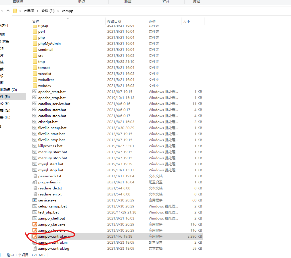Screen dimensions: 291x258
Task: Select the file named xampp-control.ini
Action: 53,243
